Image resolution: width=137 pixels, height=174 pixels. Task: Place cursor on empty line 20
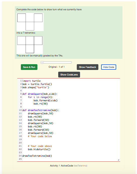point(71,143)
